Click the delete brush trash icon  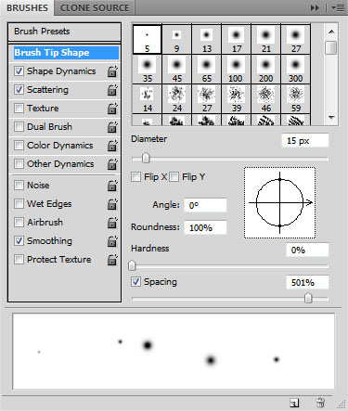(x=320, y=403)
